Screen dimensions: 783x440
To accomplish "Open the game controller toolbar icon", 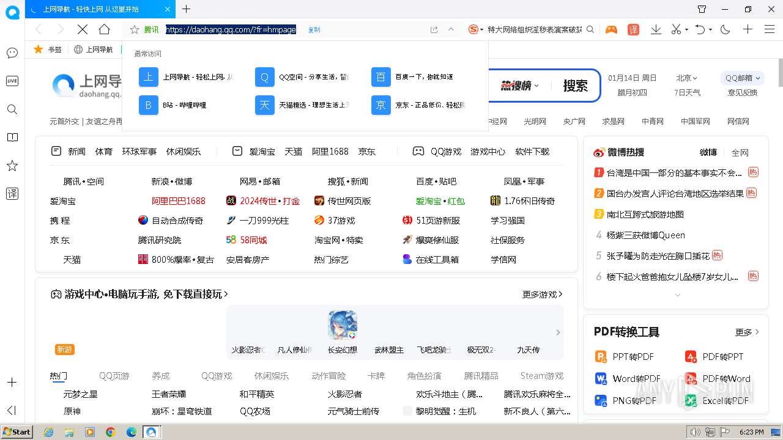I will point(611,29).
